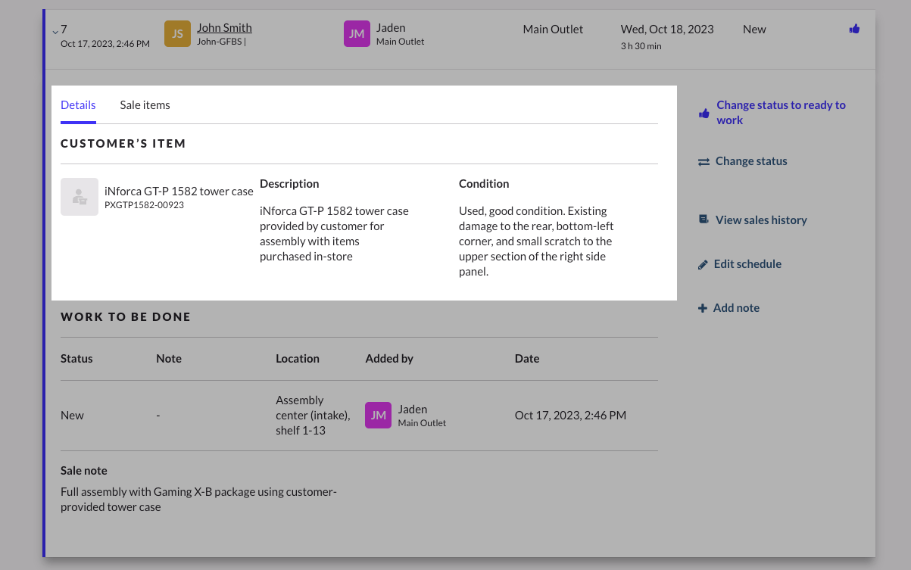Click the Sale note text about full assembly
Image resolution: width=911 pixels, height=570 pixels.
coord(198,499)
